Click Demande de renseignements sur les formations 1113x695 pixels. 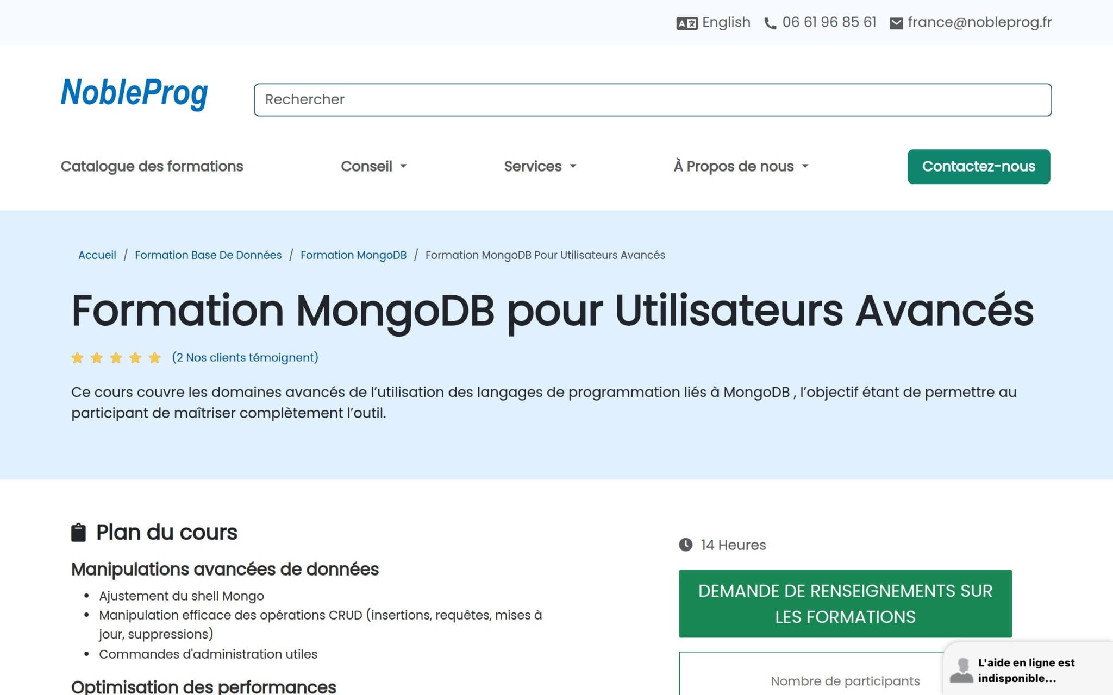pos(845,604)
